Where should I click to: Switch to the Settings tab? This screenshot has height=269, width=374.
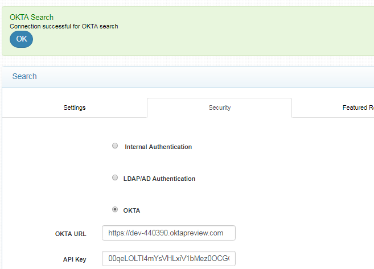pos(75,107)
